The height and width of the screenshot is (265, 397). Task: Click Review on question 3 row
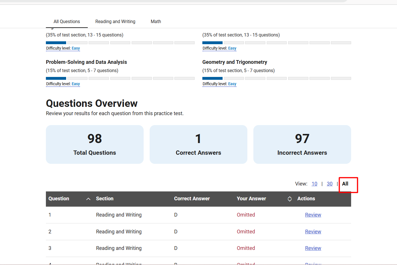(x=313, y=248)
